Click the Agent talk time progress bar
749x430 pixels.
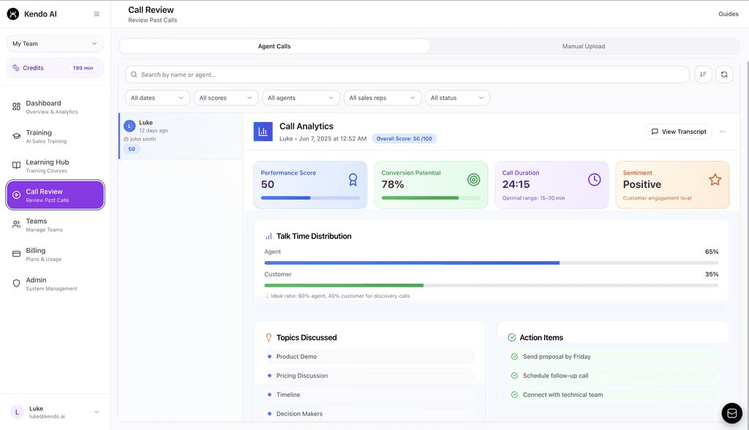(x=490, y=262)
